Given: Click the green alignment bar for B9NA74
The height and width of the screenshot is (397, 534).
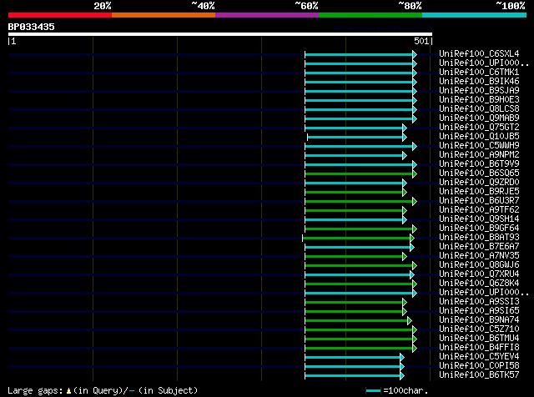Looking at the screenshot, I should [x=356, y=321].
